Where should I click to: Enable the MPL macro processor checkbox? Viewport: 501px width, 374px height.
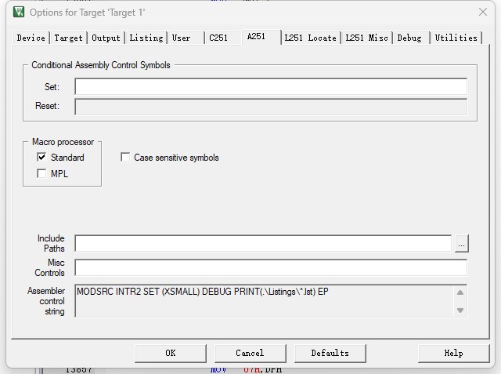point(41,173)
